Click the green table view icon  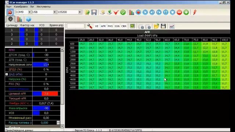point(132,26)
